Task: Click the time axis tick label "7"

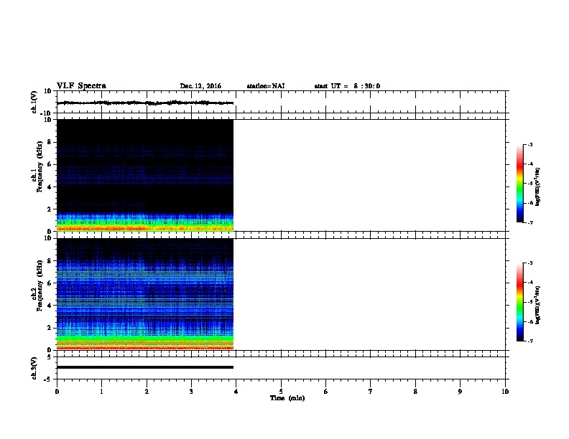Action: click(371, 392)
